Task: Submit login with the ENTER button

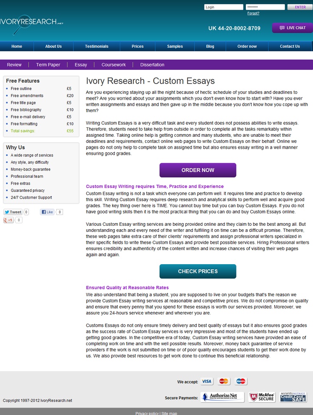Action: click(300, 7)
